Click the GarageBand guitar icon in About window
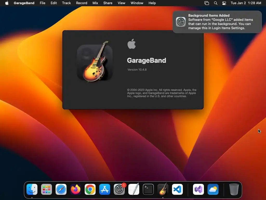The image size is (266, 200). [x=95, y=61]
